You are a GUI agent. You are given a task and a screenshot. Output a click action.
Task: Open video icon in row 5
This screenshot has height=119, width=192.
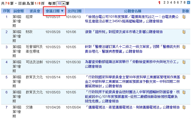tap(184, 77)
